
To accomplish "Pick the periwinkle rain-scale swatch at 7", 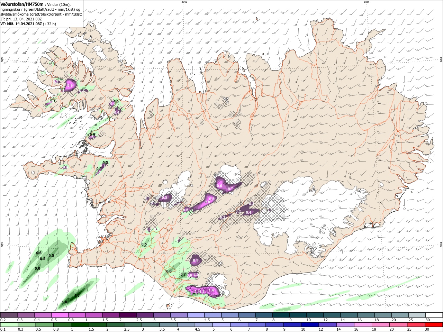I will click(x=257, y=325).
